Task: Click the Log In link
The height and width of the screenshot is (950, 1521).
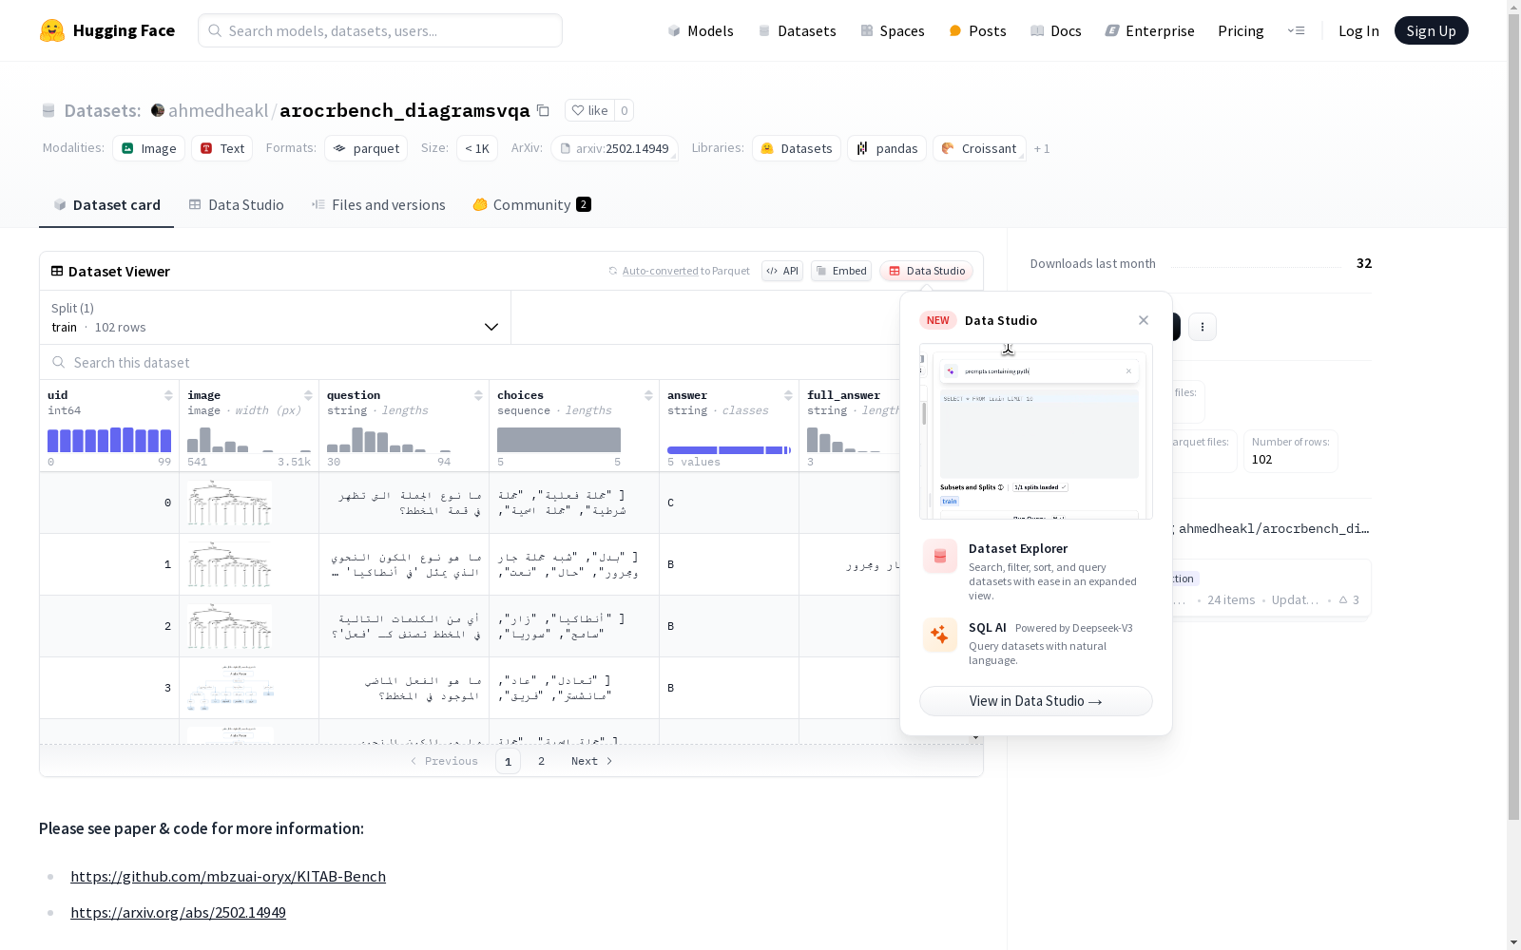Action: click(1358, 30)
